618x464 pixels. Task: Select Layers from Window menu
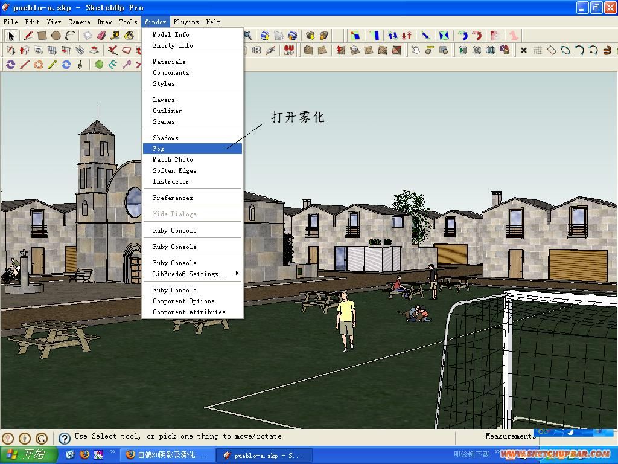click(193, 100)
